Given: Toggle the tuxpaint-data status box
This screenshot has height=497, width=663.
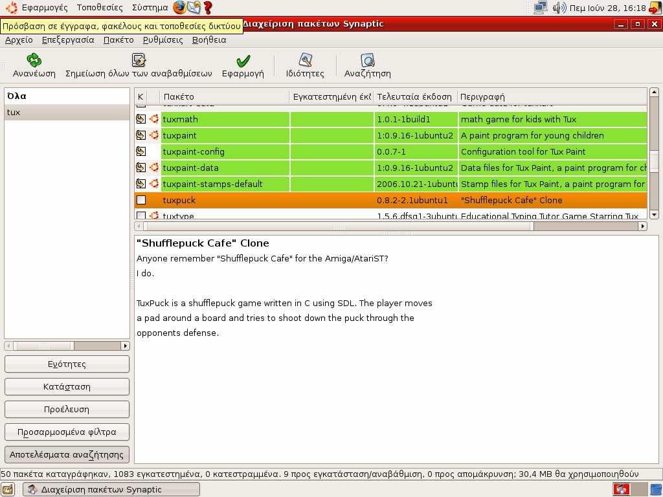Looking at the screenshot, I should pyautogui.click(x=140, y=168).
